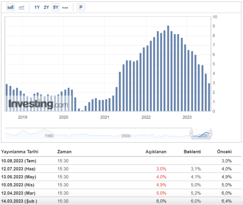Click the tallest bar in 2022
243x205 pixels.
[x=168, y=68]
